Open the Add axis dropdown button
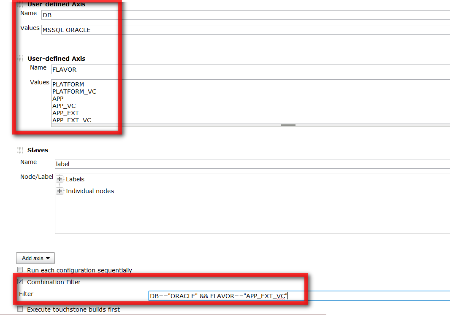The width and height of the screenshot is (450, 315). (35, 258)
